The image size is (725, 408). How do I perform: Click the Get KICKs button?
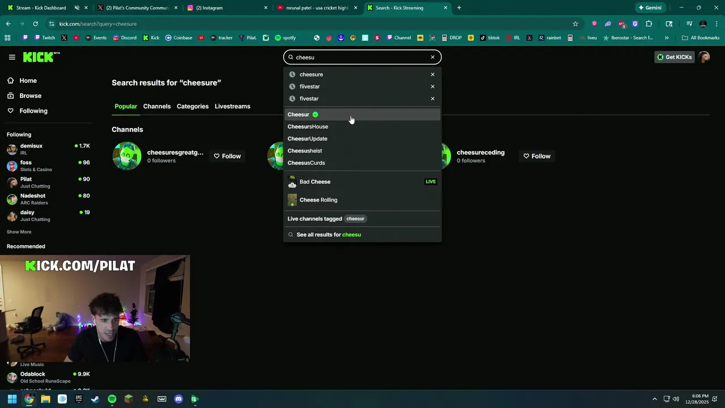point(675,57)
